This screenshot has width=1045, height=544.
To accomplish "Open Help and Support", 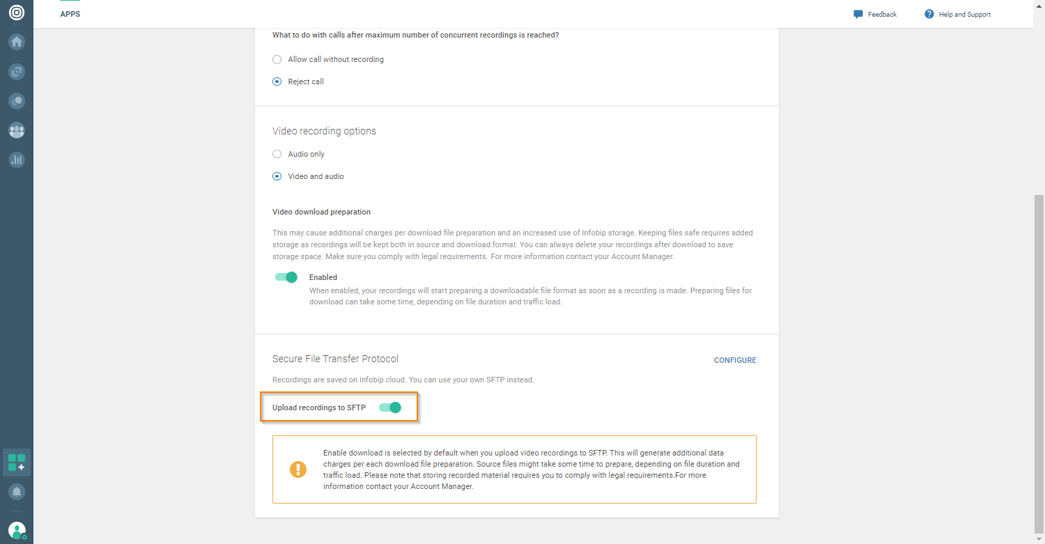I will click(957, 15).
